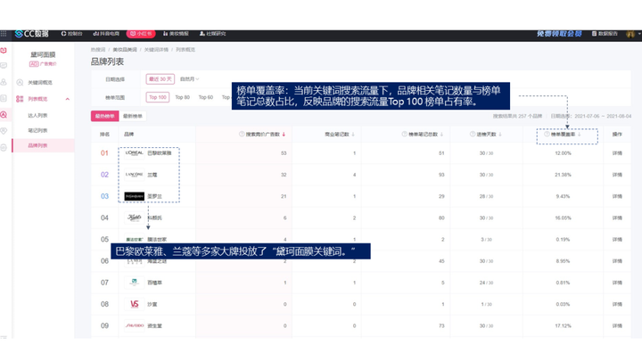This screenshot has height=361, width=642.
Task: Click help icon beside 榜单笔记总数
Action: (x=405, y=135)
